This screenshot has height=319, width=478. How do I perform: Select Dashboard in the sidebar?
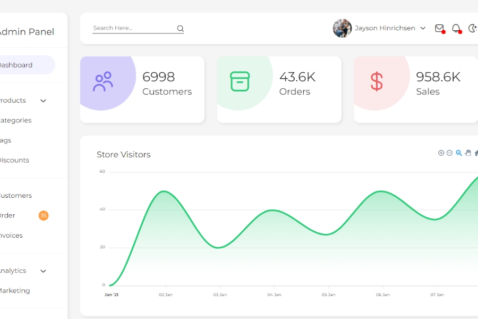pos(16,65)
